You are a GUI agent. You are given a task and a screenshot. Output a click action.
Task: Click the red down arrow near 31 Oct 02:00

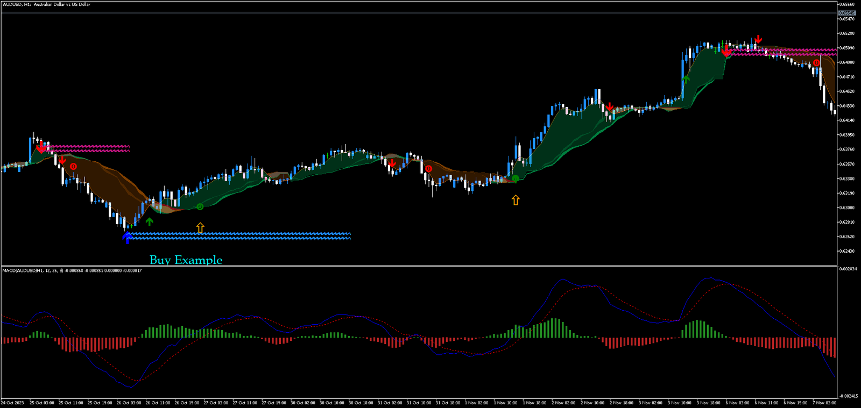392,163
